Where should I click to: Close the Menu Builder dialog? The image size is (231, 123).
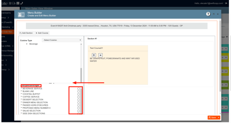(x=218, y=14)
